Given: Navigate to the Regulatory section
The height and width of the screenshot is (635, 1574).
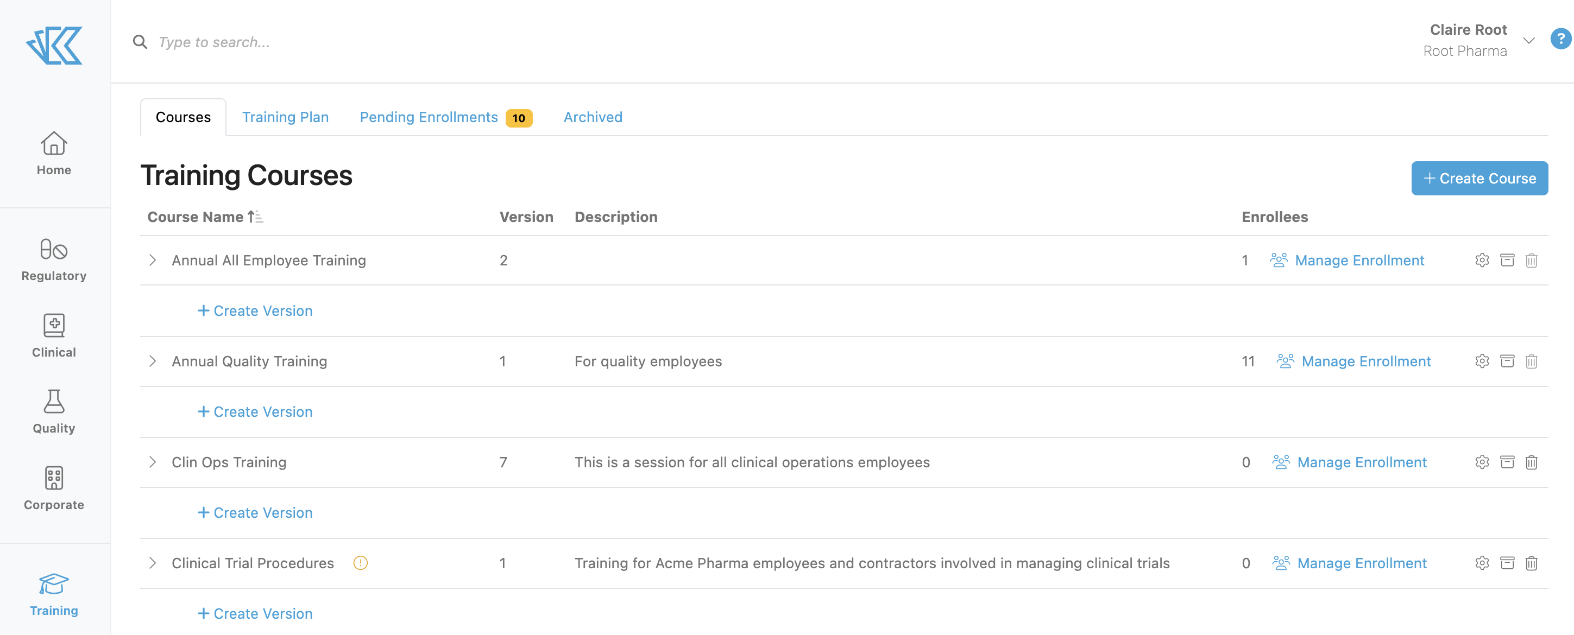Looking at the screenshot, I should click(54, 259).
